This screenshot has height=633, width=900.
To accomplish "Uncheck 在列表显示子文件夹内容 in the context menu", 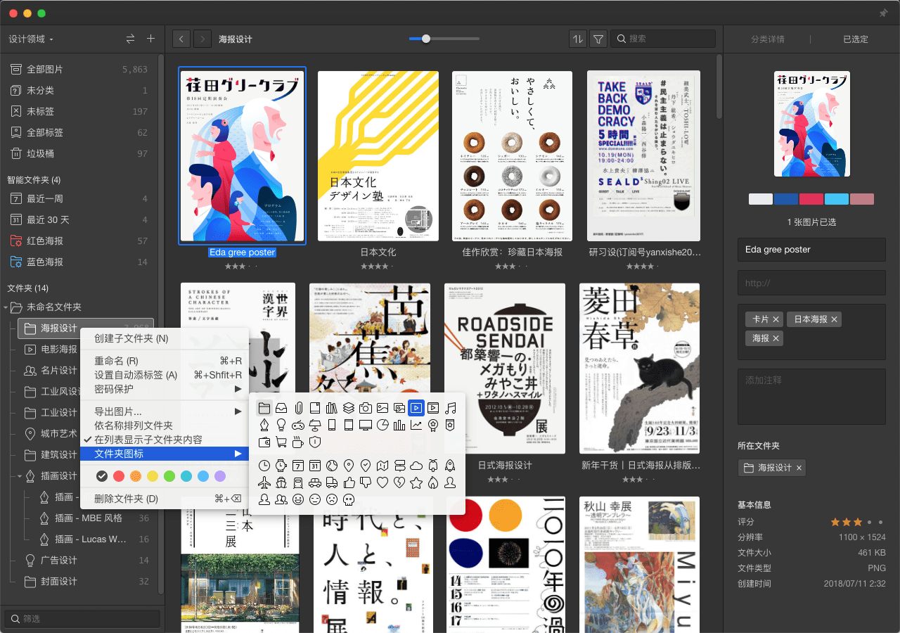I will click(165, 440).
